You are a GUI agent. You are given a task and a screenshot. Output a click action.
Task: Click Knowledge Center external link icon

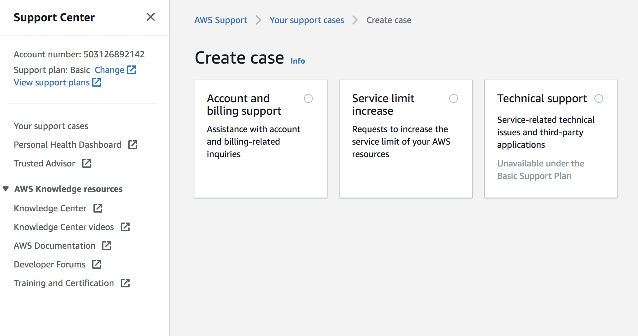coord(98,208)
